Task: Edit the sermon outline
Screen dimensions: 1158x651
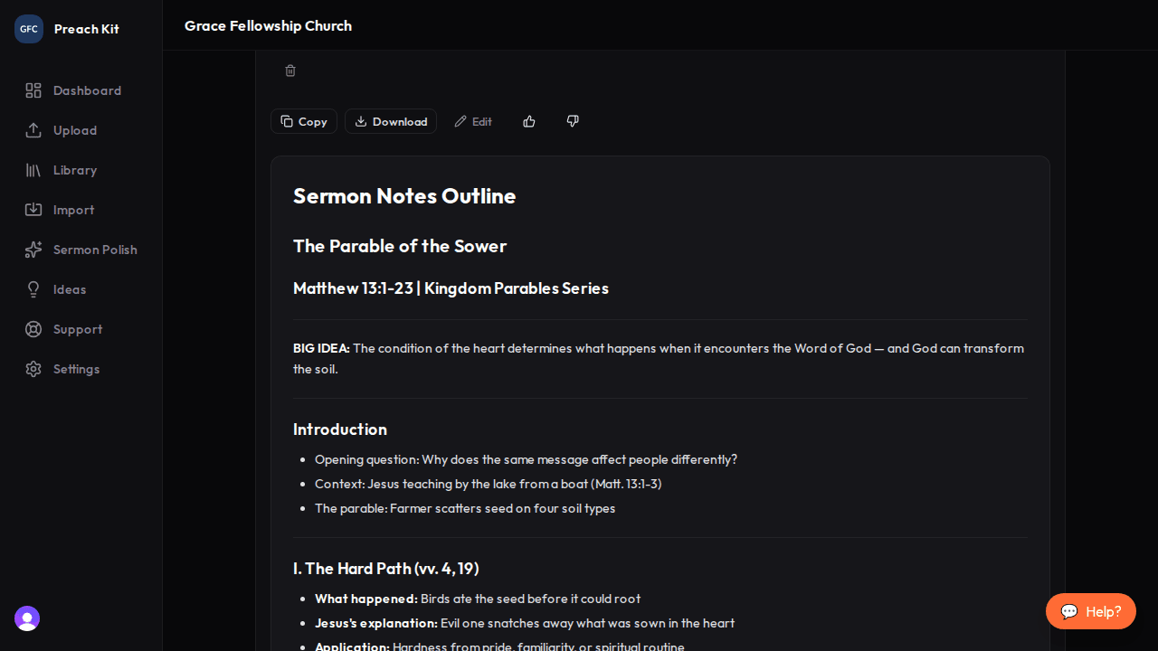Action: [473, 121]
